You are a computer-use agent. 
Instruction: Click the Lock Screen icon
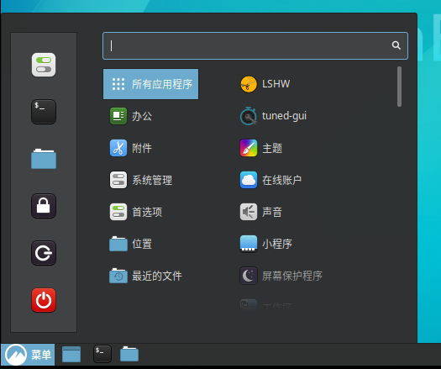coord(44,206)
